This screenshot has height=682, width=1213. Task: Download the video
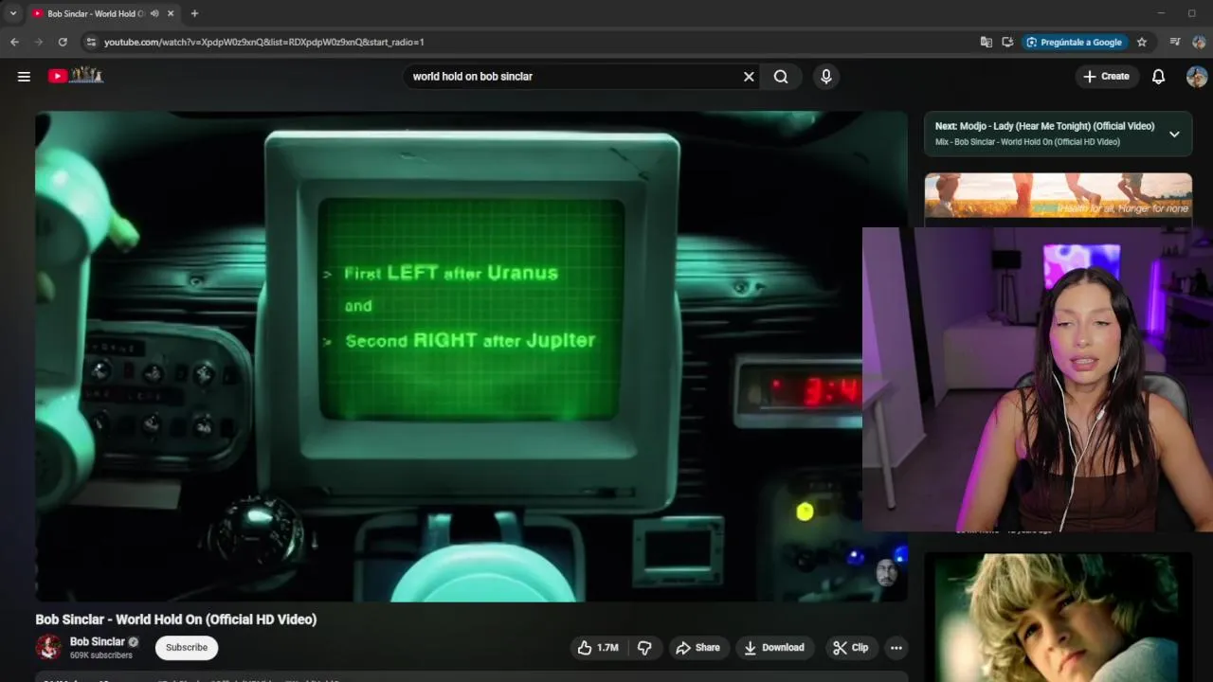[x=773, y=648]
